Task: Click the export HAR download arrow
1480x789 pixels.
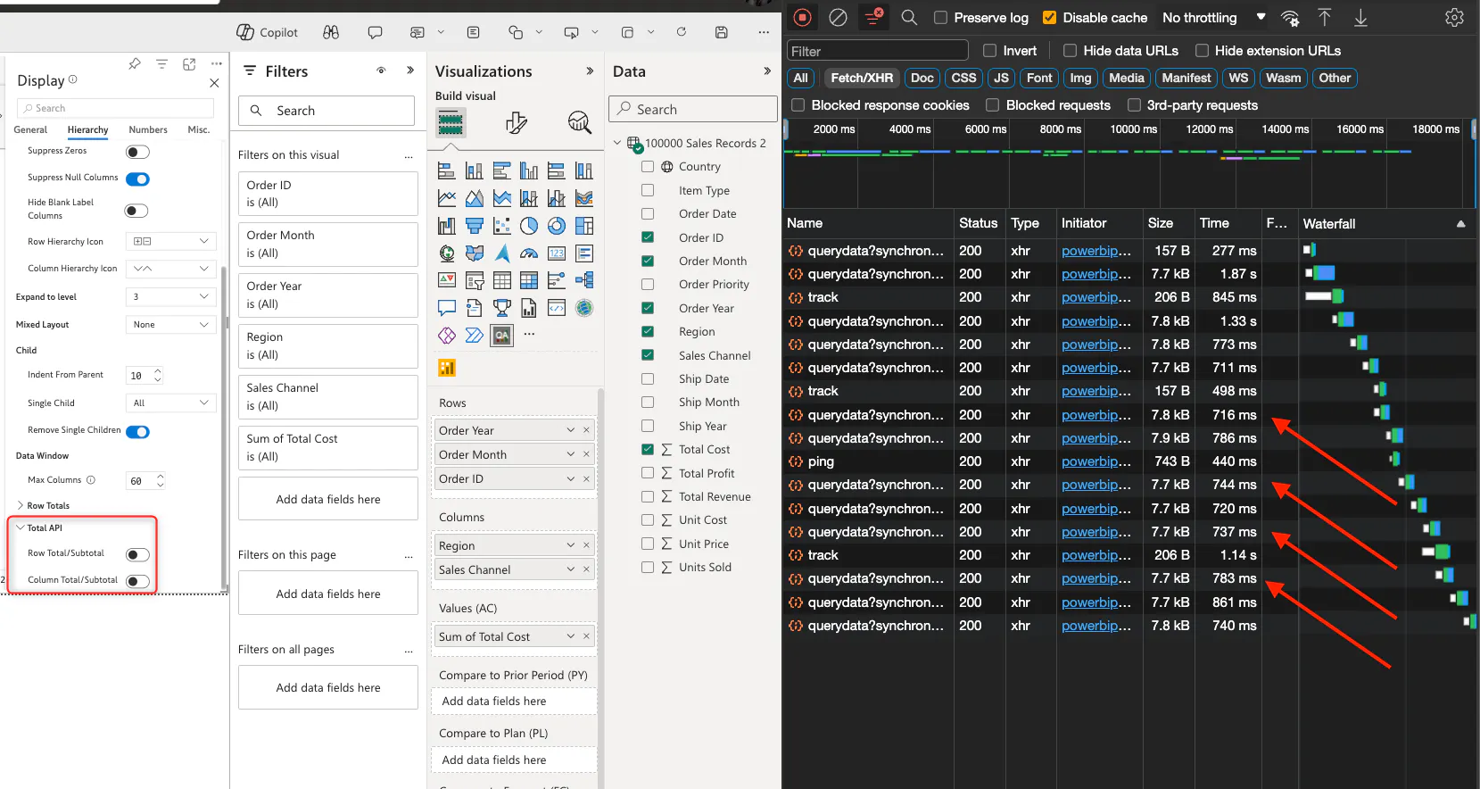Action: pyautogui.click(x=1360, y=17)
